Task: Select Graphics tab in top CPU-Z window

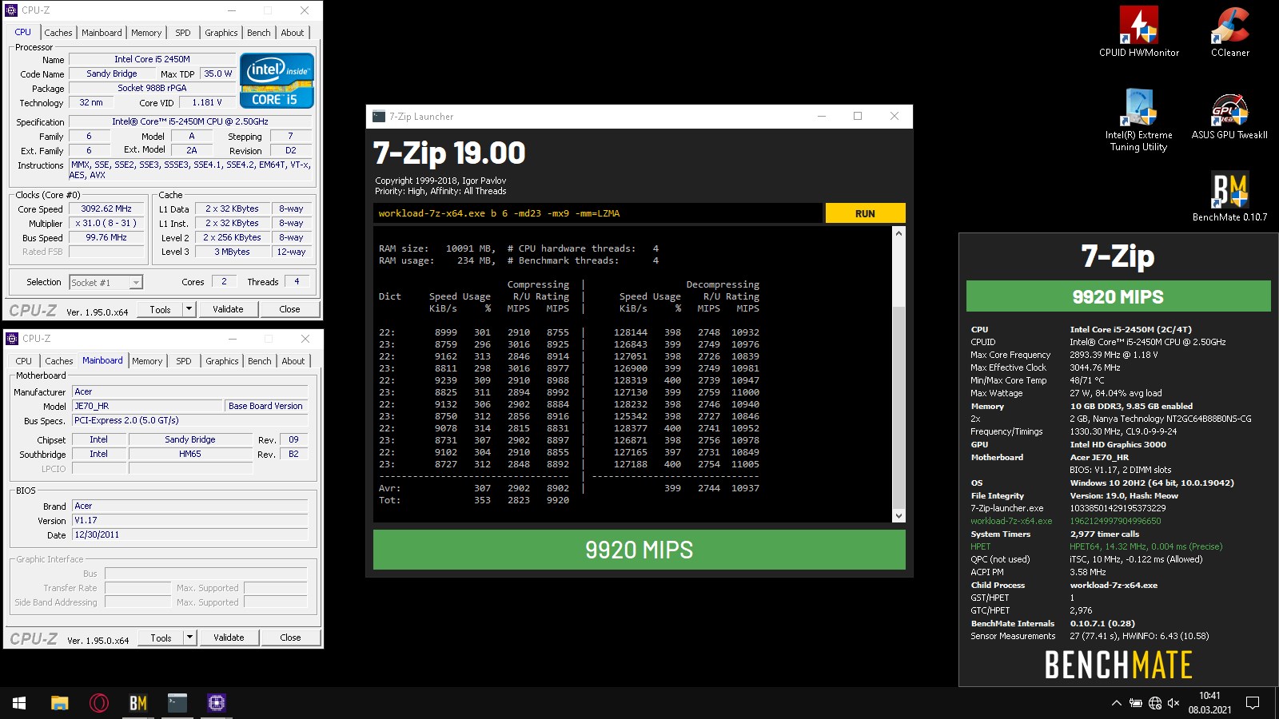Action: tap(221, 33)
